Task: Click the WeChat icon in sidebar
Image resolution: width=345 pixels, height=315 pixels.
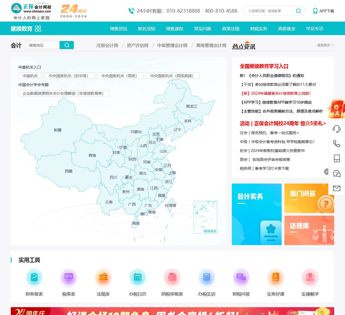Action: pyautogui.click(x=337, y=174)
